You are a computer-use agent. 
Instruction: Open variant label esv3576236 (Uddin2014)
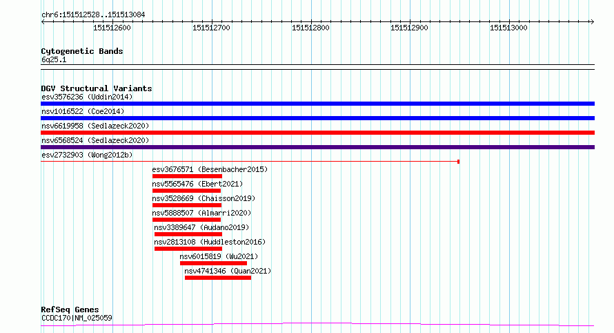click(87, 97)
